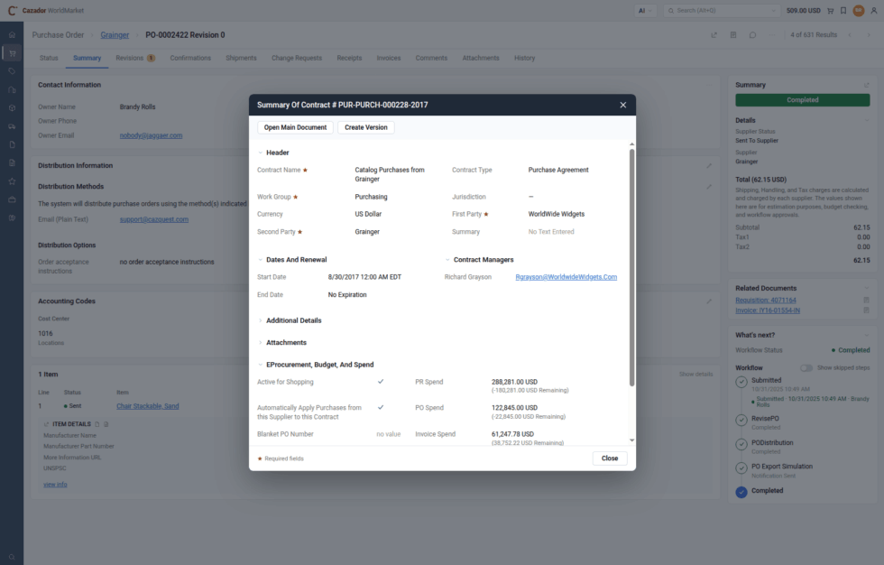This screenshot has height=565, width=884.
Task: Switch to Change Requests tab
Action: tap(297, 58)
